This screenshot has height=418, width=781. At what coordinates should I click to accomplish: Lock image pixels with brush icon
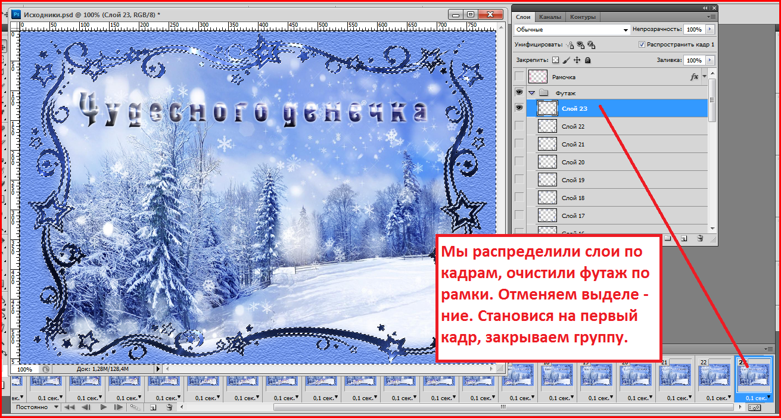pyautogui.click(x=567, y=60)
